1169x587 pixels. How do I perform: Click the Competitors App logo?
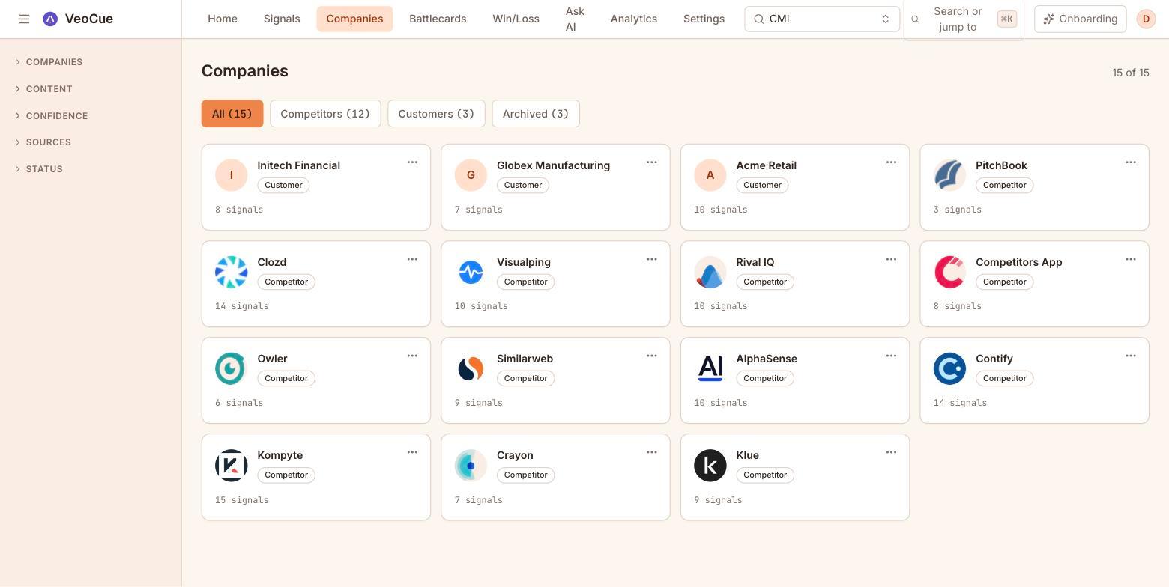click(949, 272)
